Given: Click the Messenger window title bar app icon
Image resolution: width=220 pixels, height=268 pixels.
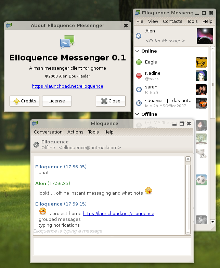Looking at the screenshot, I should 138,13.
